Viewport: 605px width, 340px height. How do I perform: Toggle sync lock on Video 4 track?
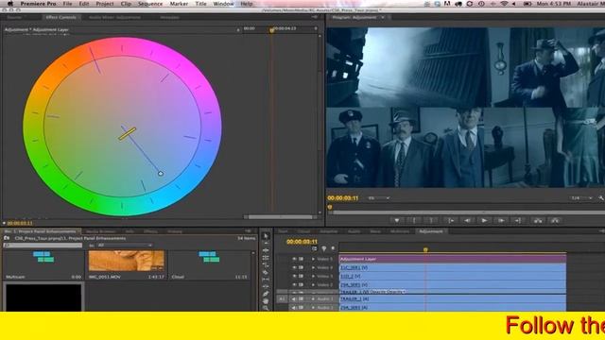[302, 267]
